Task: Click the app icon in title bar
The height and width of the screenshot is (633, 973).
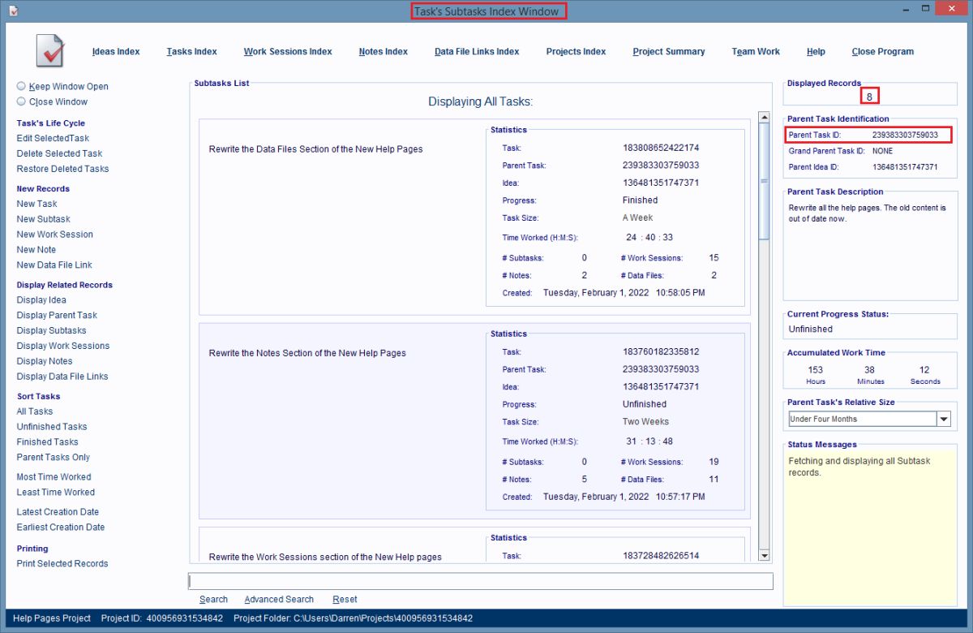Action: tap(12, 11)
